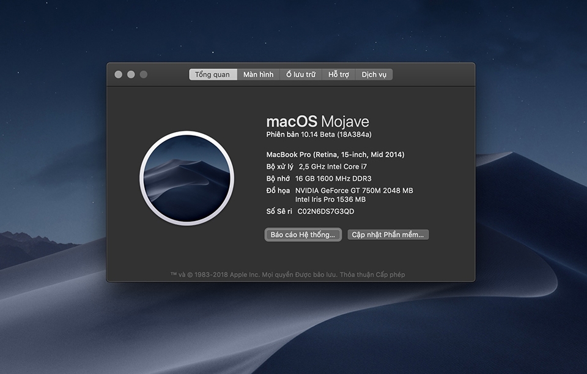Screen dimensions: 587x374
Task: Click the macOS Mojave dune logo
Action: click(x=187, y=178)
